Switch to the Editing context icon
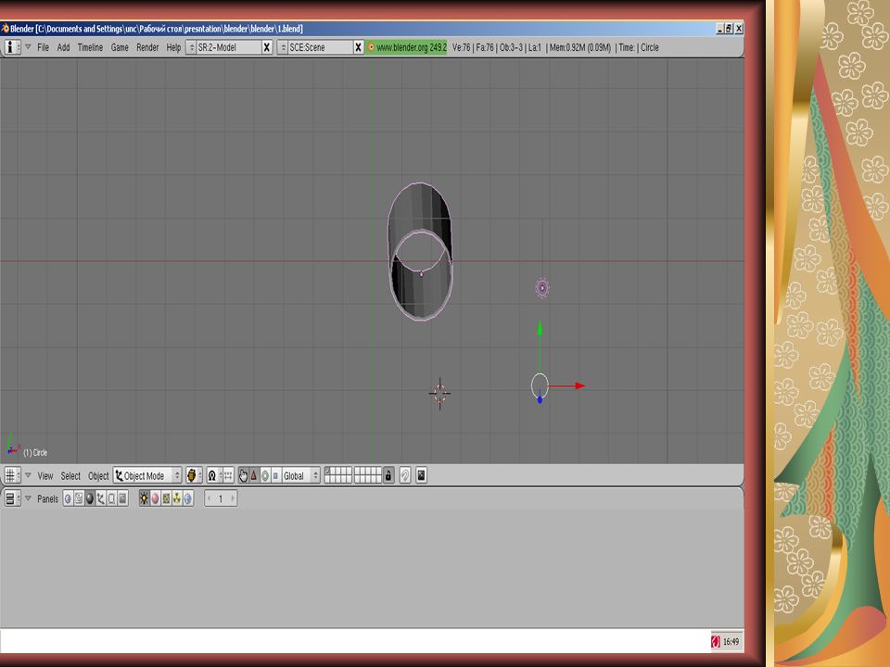Screen dimensions: 890x667 (x=111, y=498)
